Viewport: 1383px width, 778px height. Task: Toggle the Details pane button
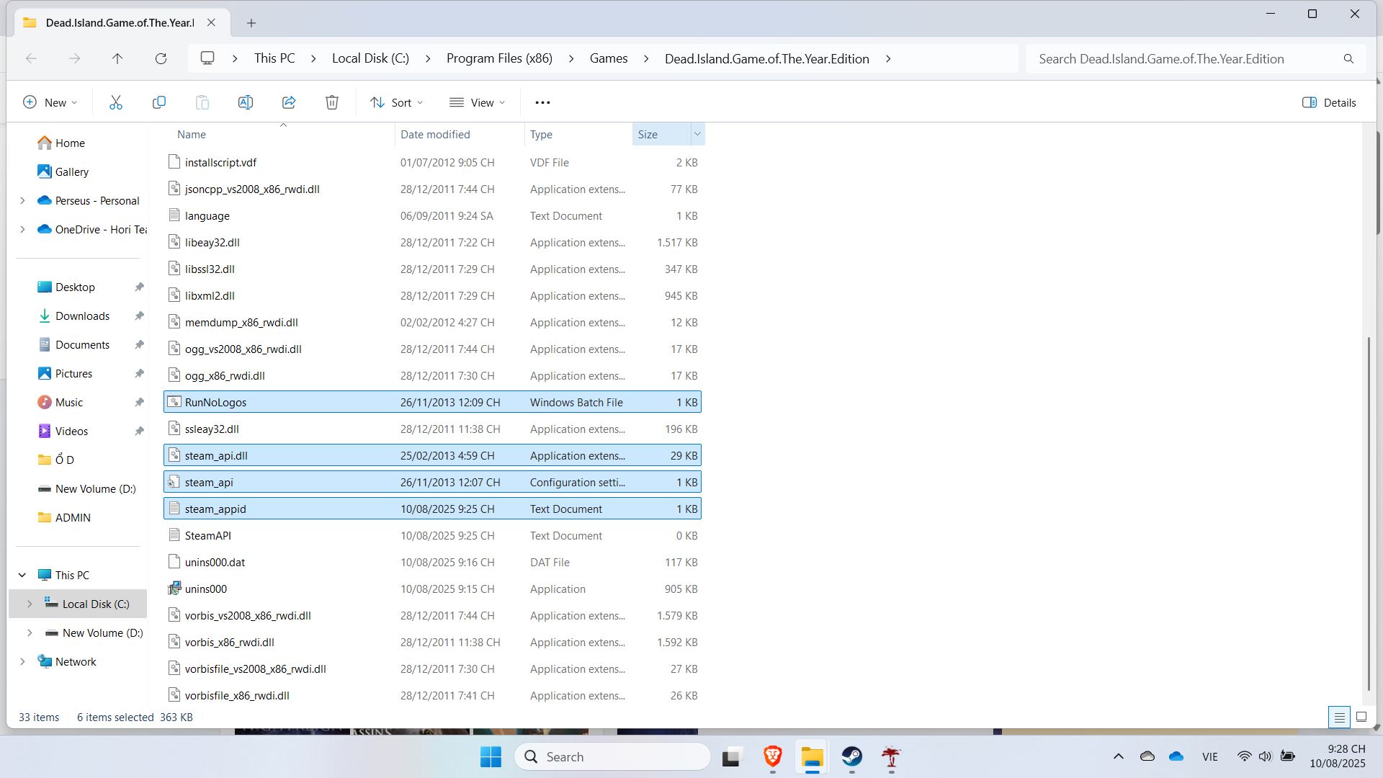(1329, 102)
